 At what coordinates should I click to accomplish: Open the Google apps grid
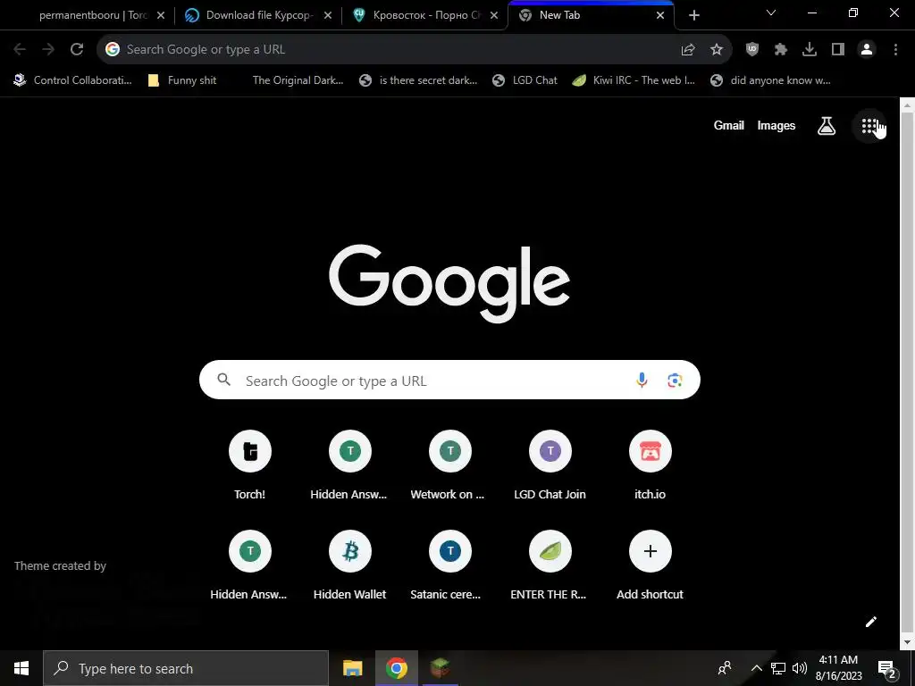869,126
